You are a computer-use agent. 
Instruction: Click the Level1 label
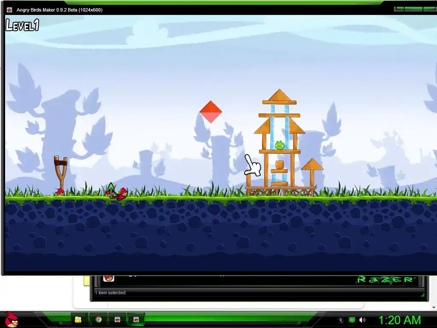coord(22,25)
